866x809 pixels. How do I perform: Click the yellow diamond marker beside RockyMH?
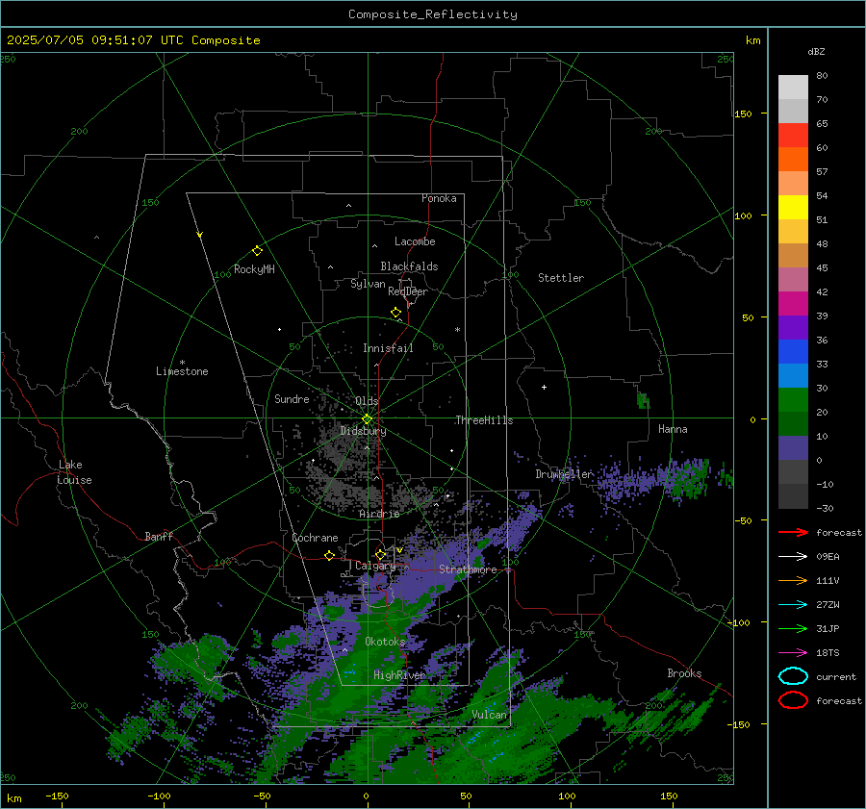pyautogui.click(x=257, y=251)
